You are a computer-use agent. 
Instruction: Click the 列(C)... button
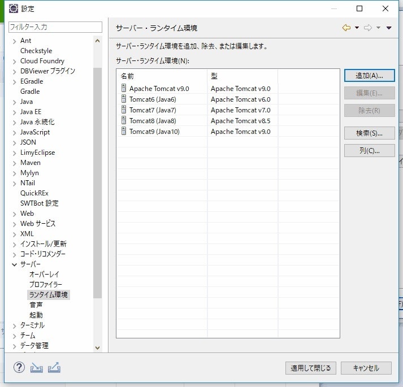pyautogui.click(x=369, y=151)
